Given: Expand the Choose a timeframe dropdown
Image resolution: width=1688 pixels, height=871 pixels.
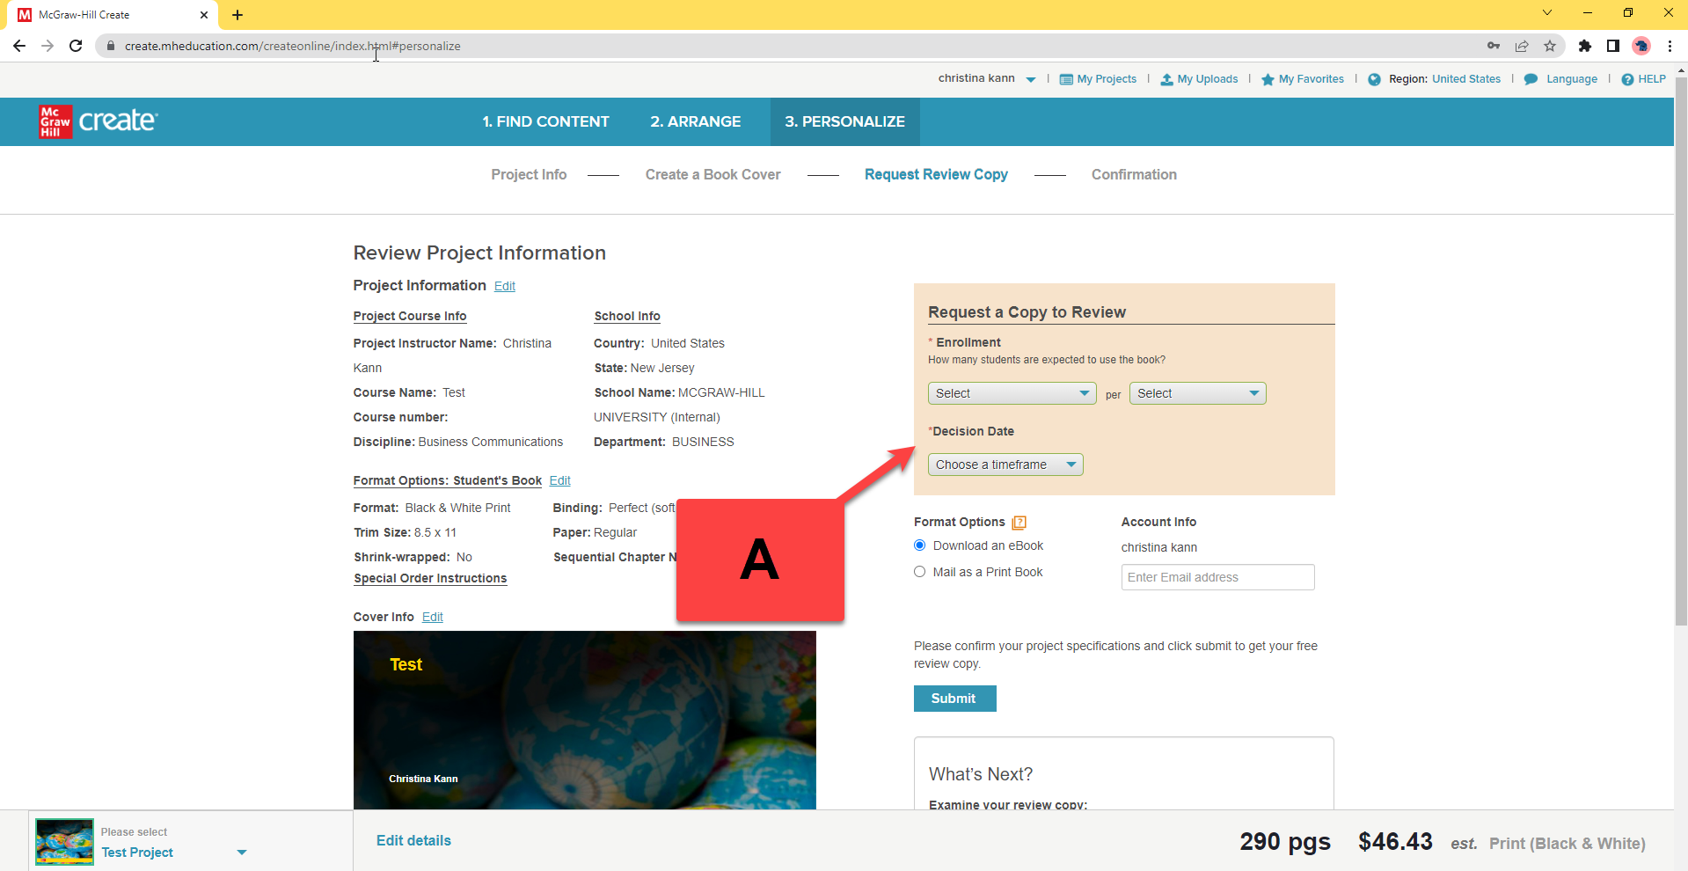Looking at the screenshot, I should [1005, 465].
